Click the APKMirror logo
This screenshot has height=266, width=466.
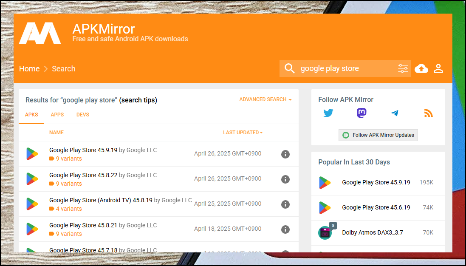(40, 33)
